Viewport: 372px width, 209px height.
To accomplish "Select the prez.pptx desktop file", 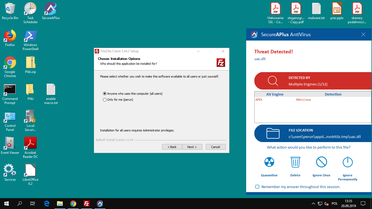I will tap(337, 11).
